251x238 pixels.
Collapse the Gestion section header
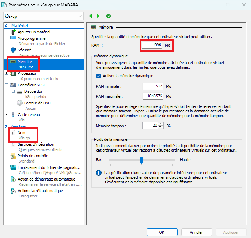pyautogui.click(x=6, y=126)
